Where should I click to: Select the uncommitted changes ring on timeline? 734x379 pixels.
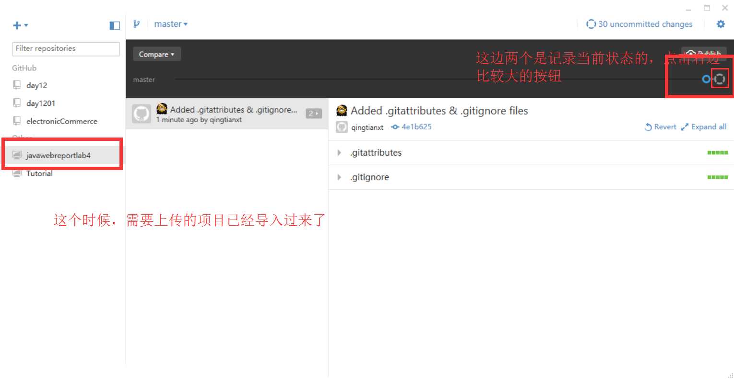tap(720, 79)
